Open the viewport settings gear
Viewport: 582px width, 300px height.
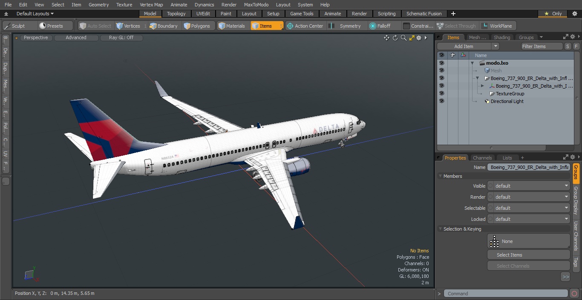point(419,38)
